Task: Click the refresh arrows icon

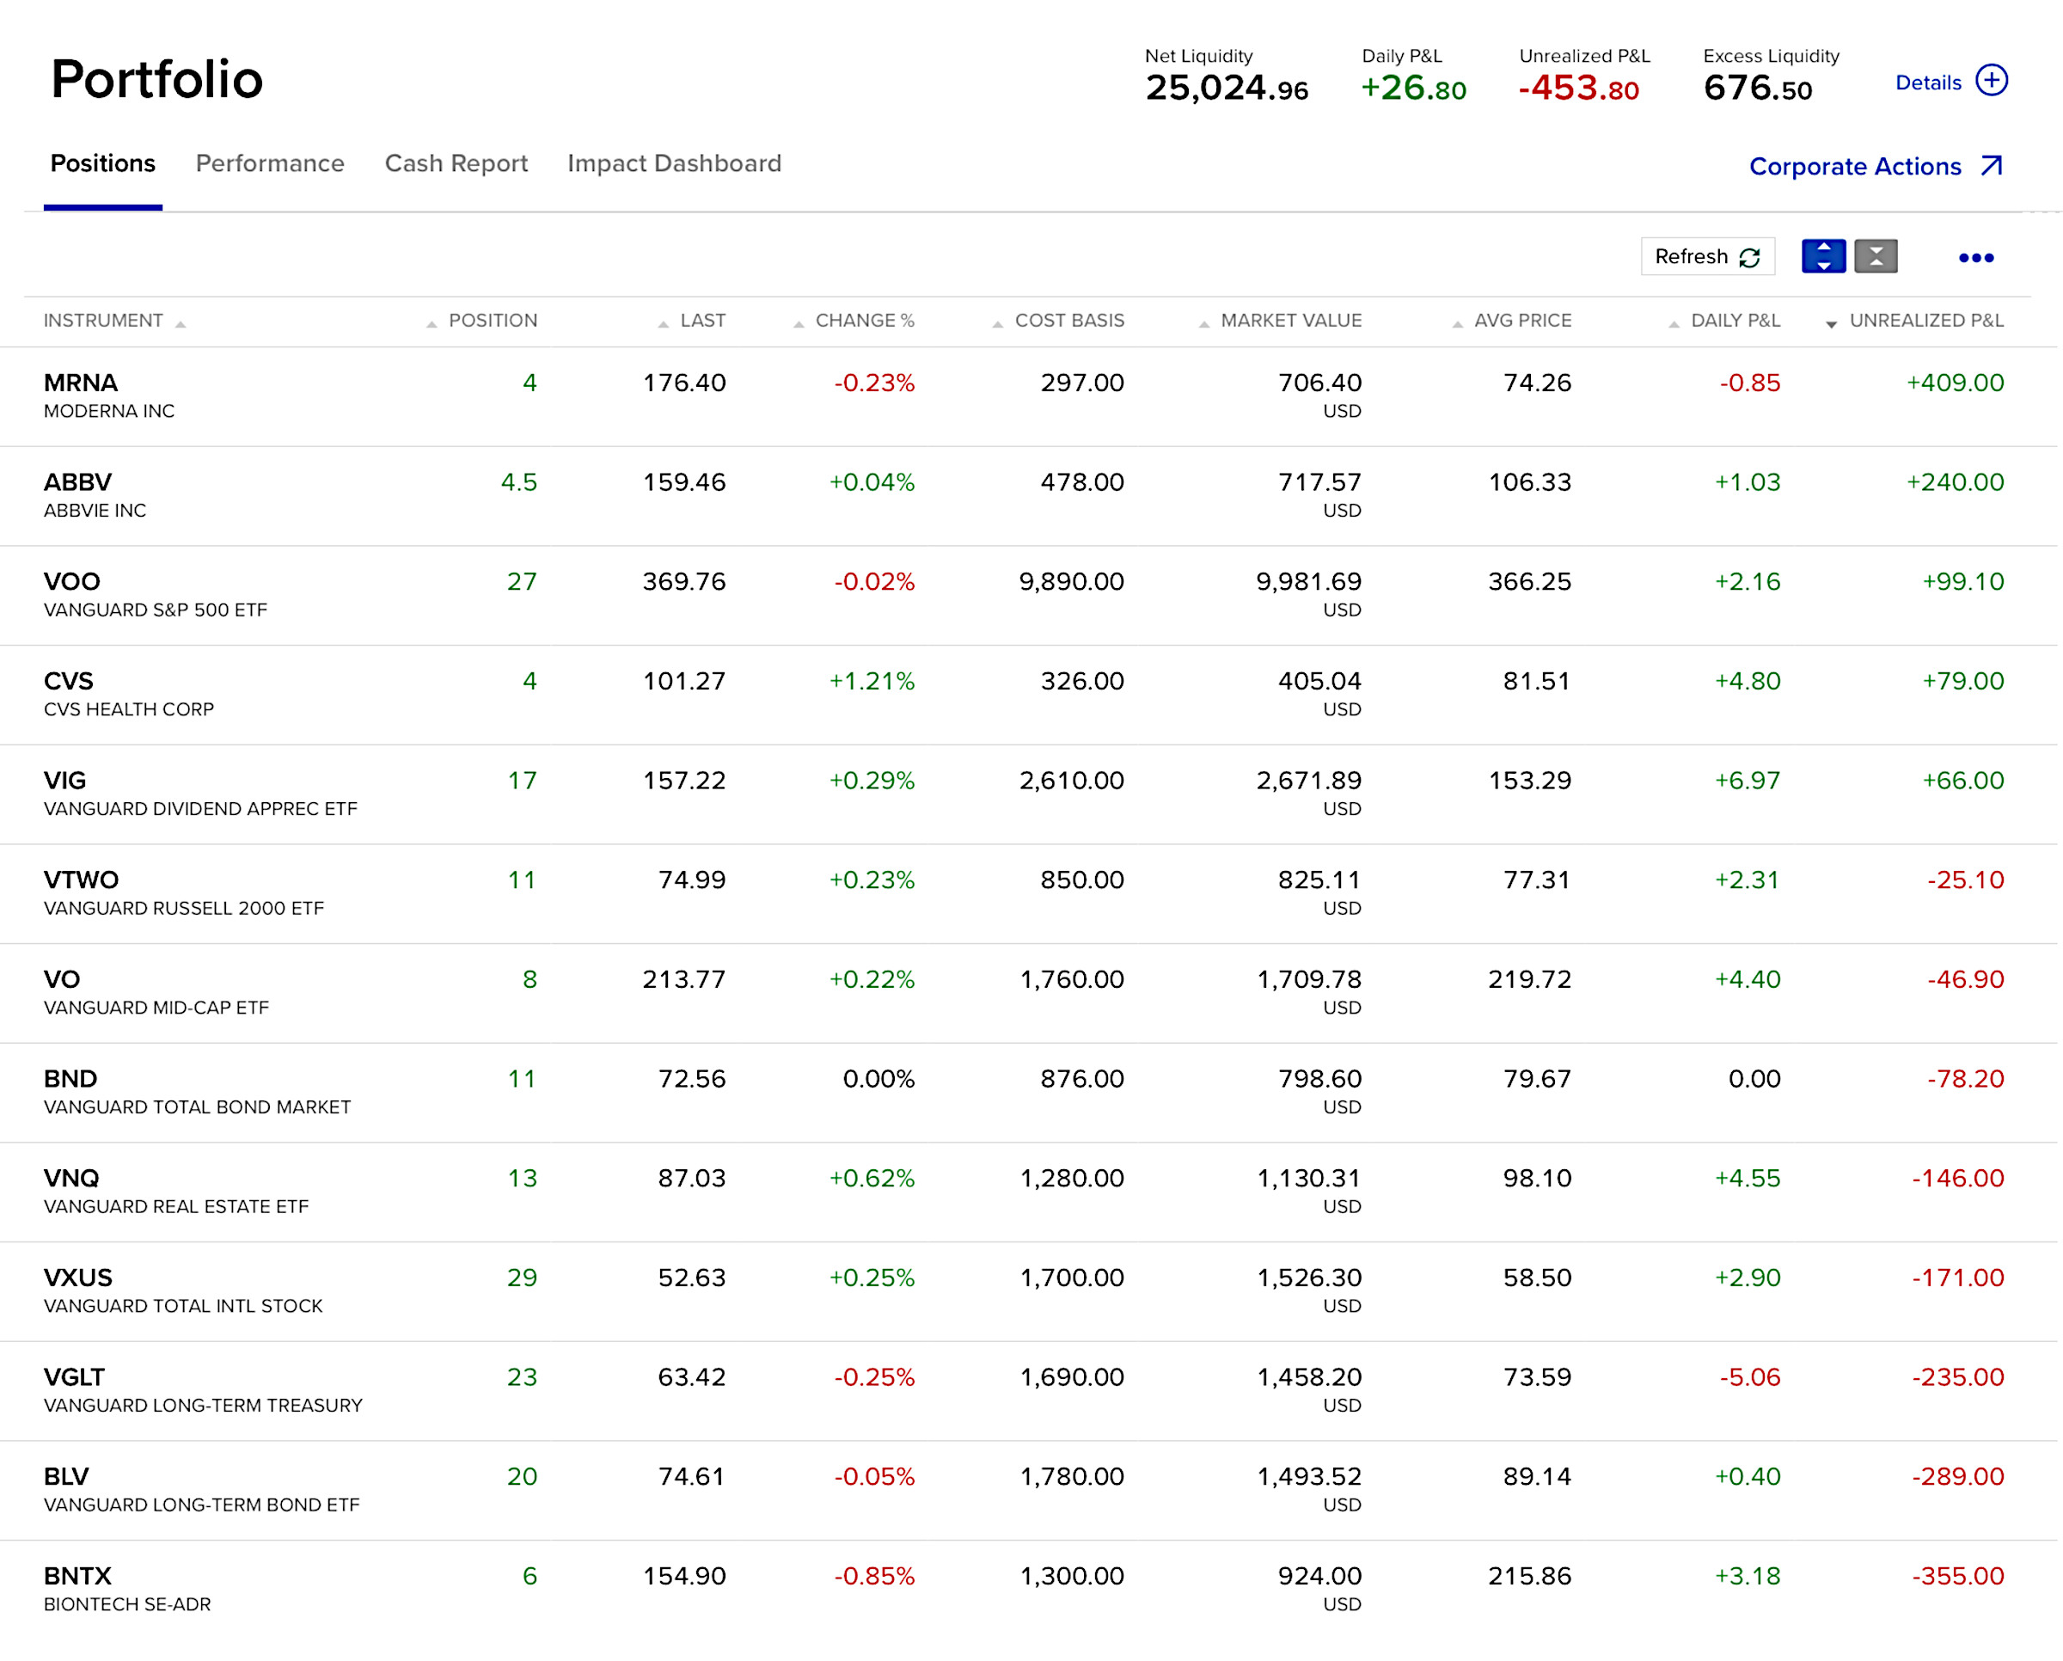Action: point(1750,257)
